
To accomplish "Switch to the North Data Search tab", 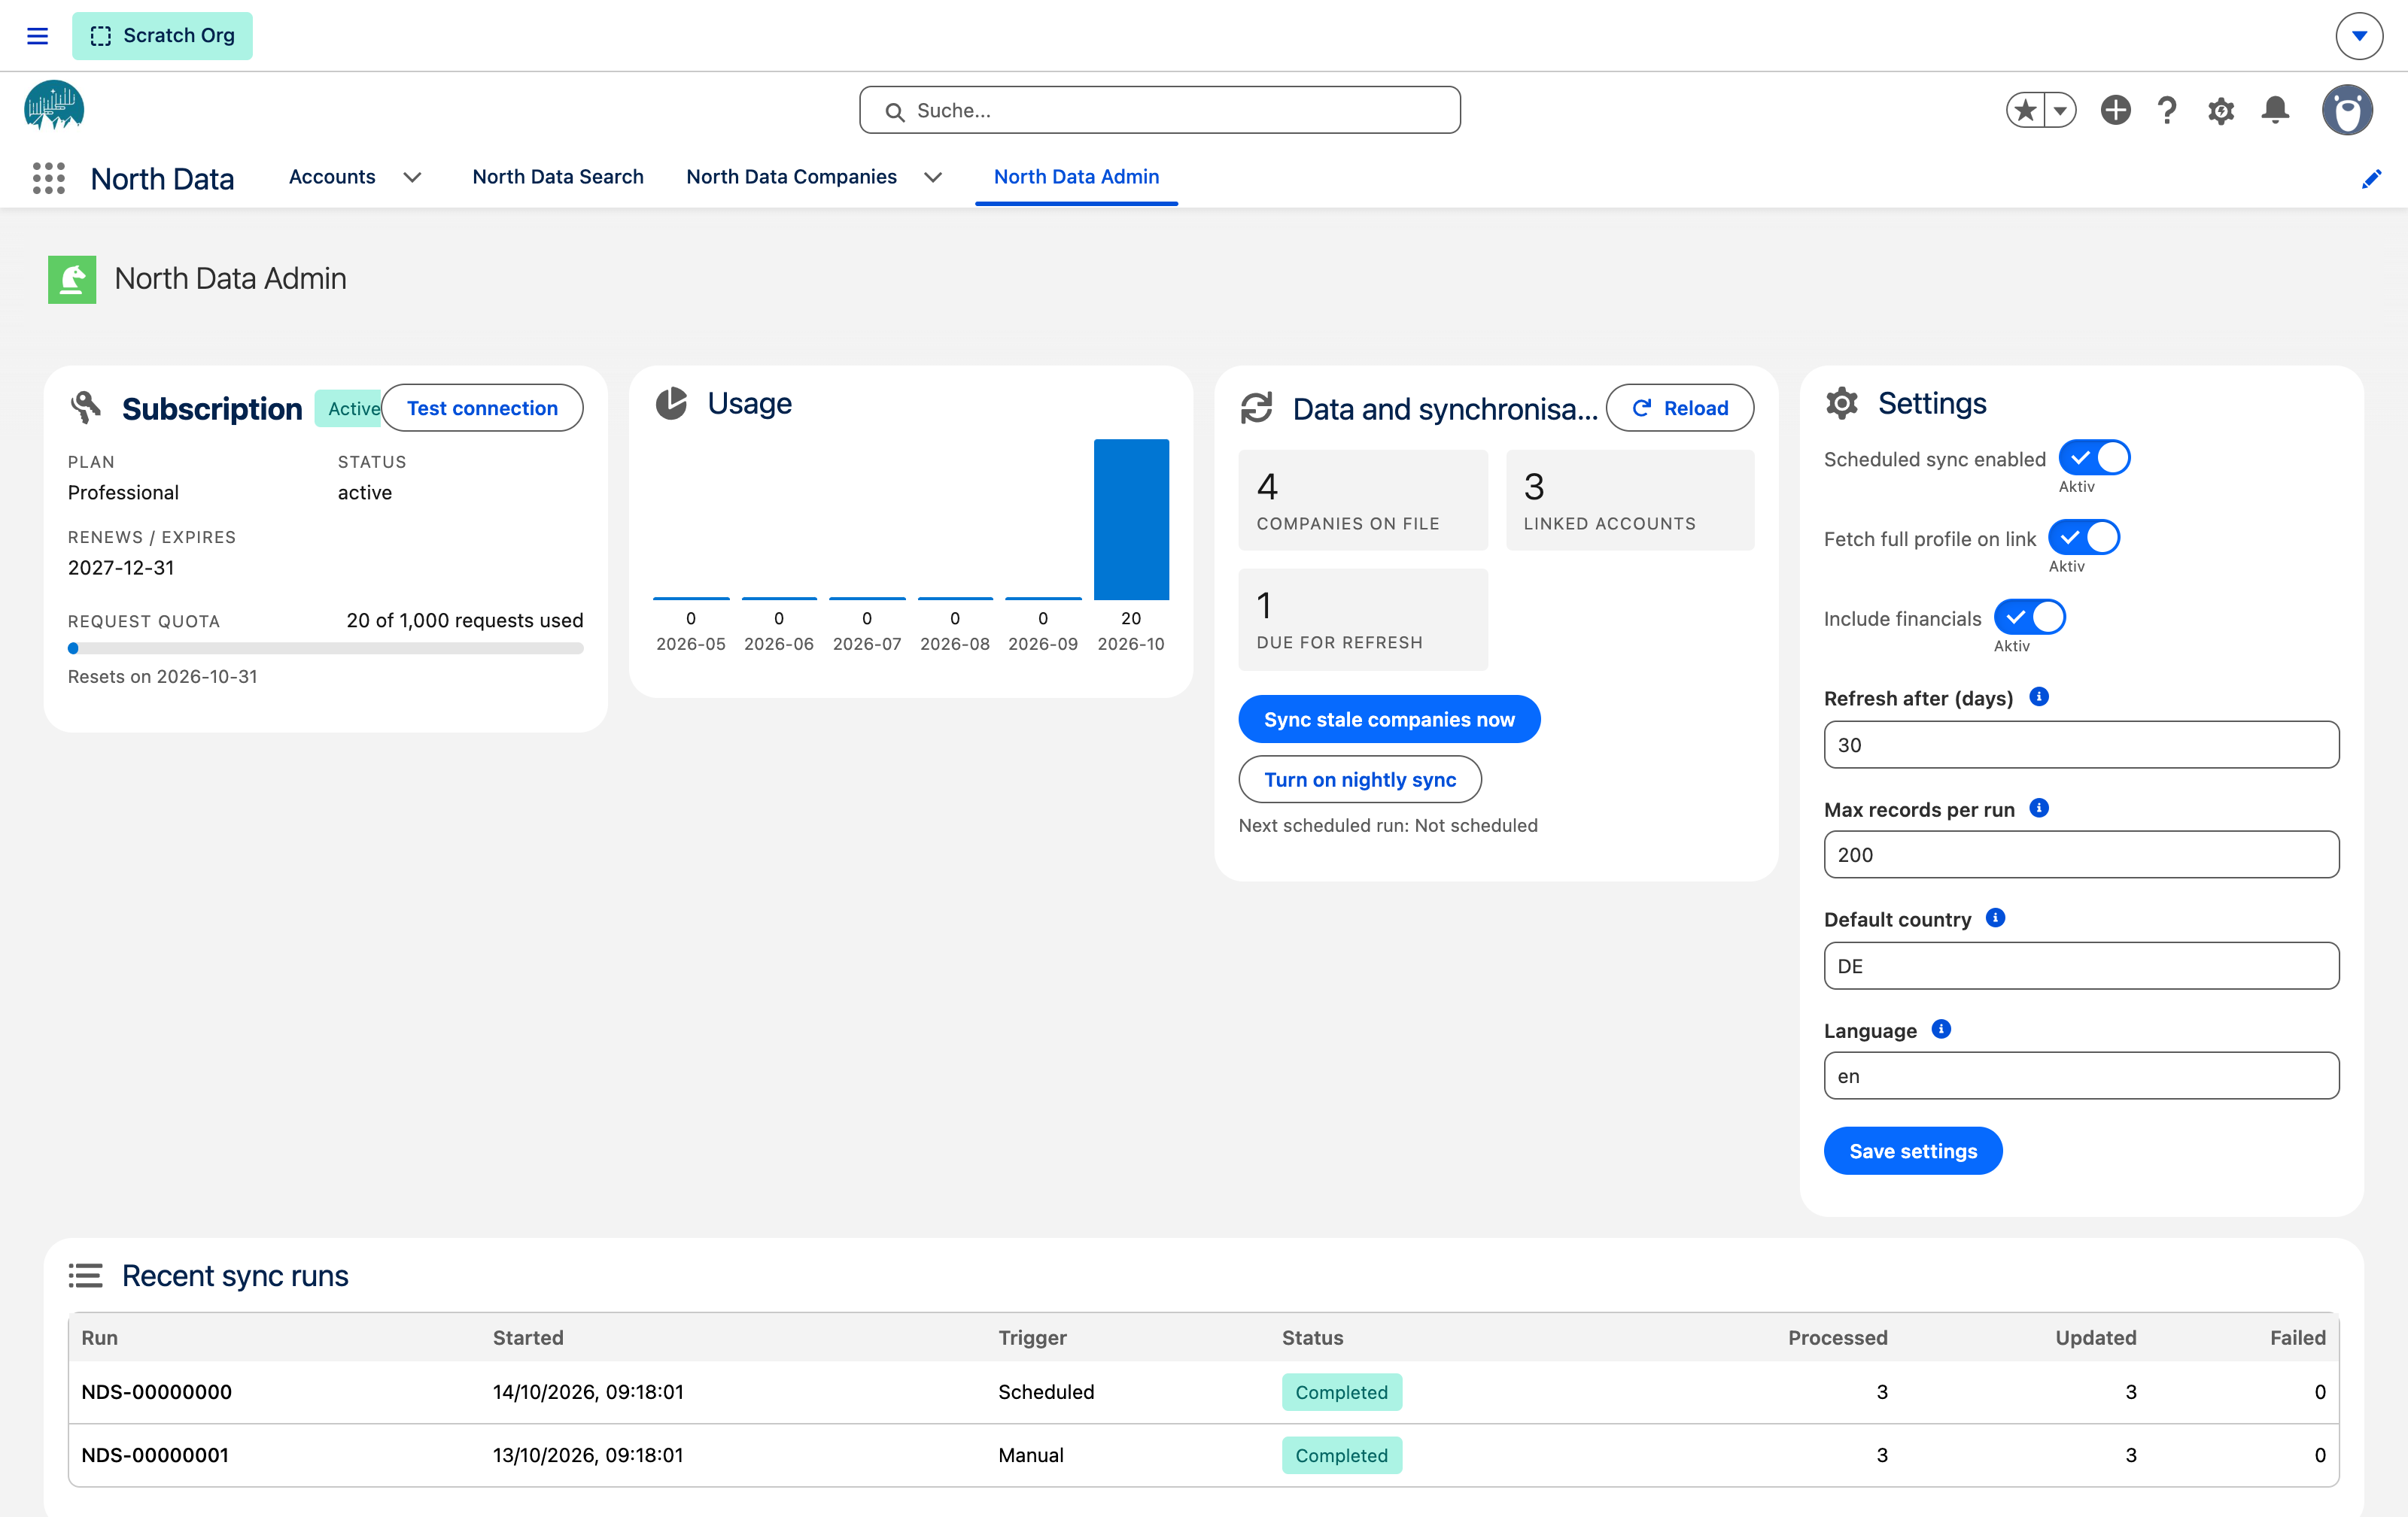I will 558,177.
